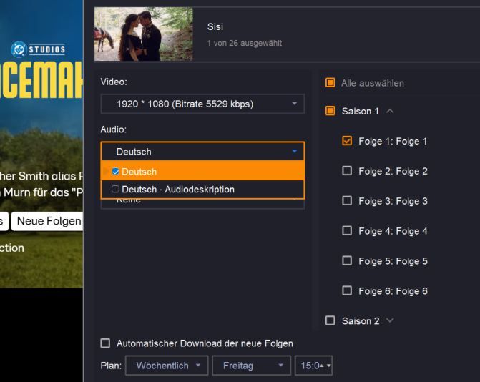Check Folge 6: Folge 6
Viewport: 480px width, 382px height.
tap(347, 291)
